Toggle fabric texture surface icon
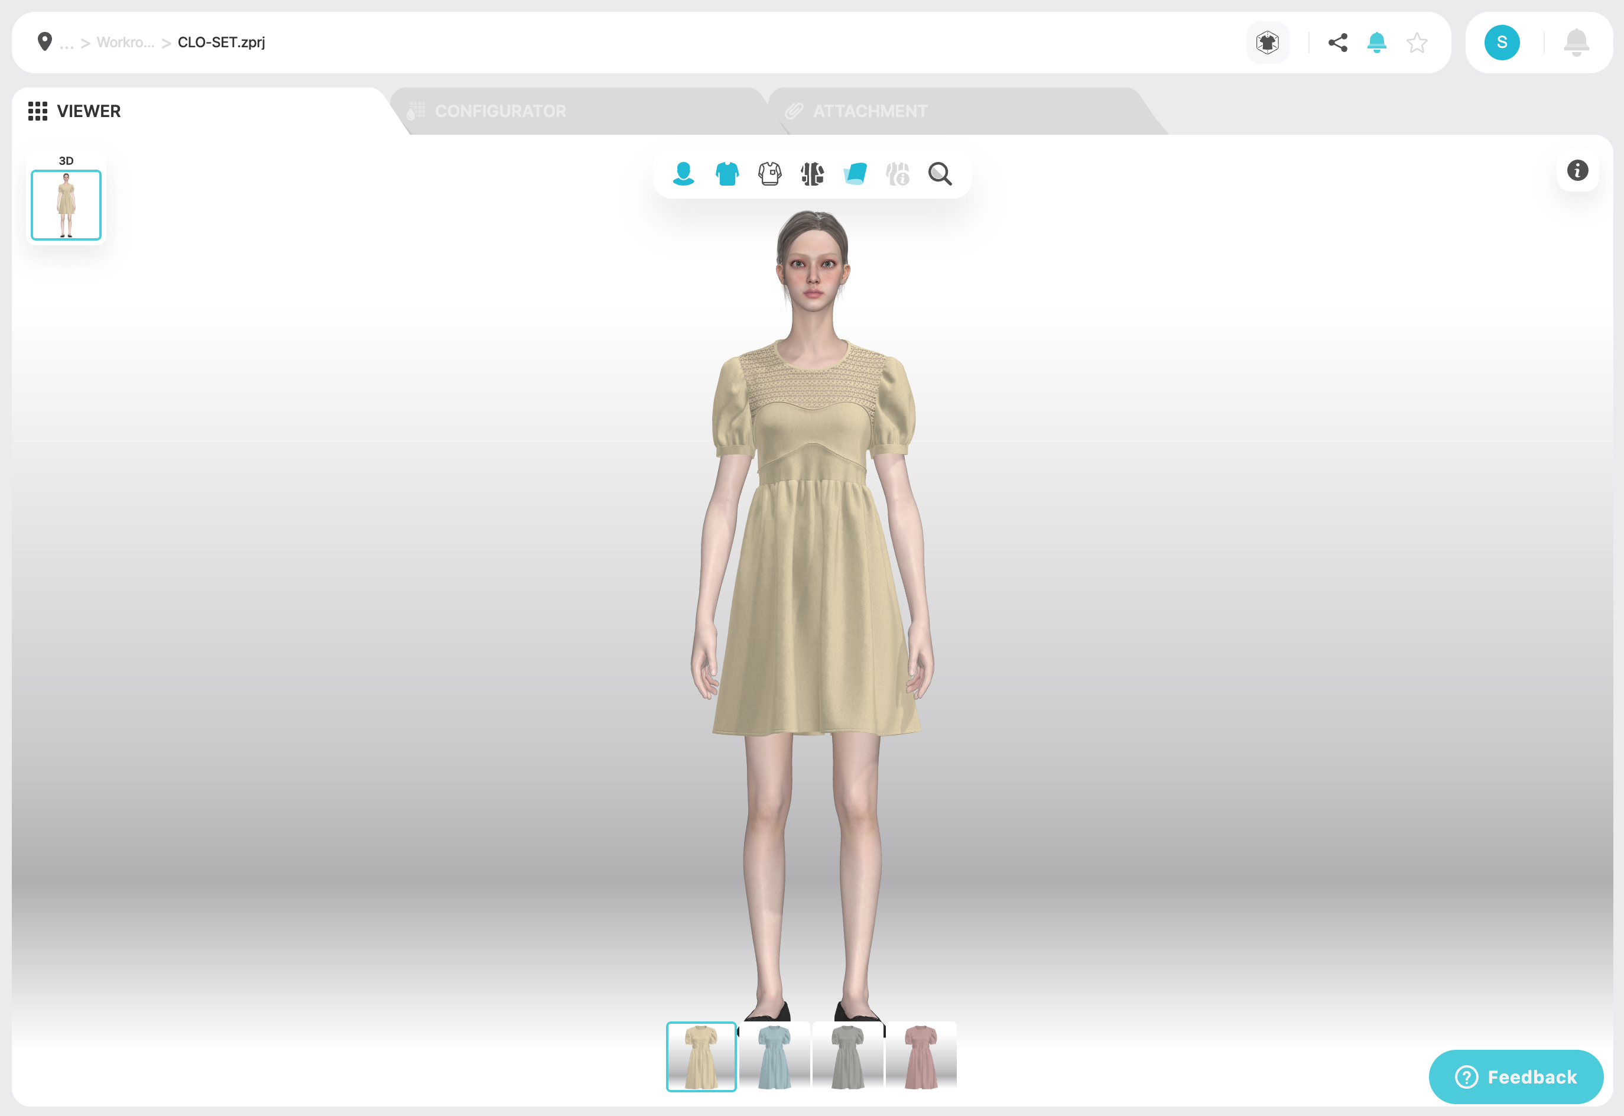This screenshot has width=1624, height=1116. (855, 173)
